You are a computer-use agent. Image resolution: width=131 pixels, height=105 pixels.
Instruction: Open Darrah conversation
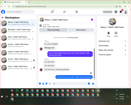(18, 60)
